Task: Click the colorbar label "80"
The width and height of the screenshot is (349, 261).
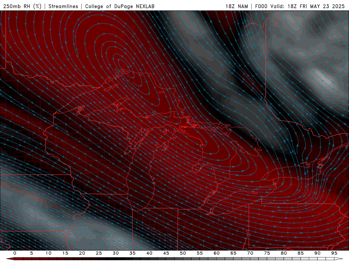Action: pos(284,253)
